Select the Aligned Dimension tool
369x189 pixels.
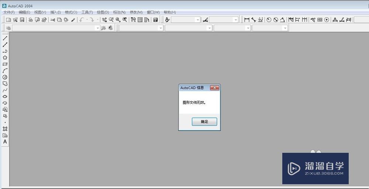[254, 20]
